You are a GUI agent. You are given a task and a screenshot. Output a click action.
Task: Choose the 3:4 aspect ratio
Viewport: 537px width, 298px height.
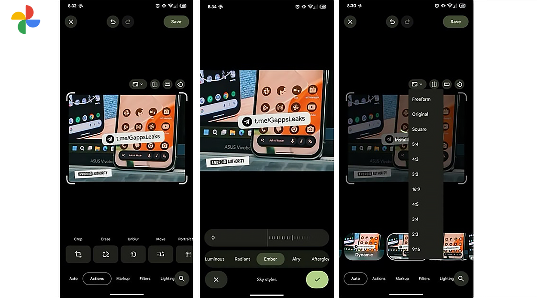[x=415, y=219]
